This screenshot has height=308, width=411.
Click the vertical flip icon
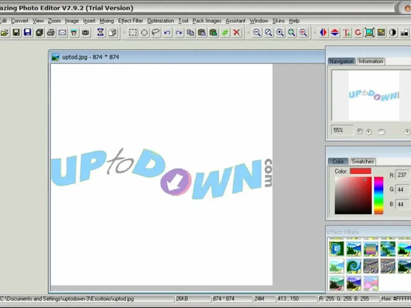coord(335,33)
